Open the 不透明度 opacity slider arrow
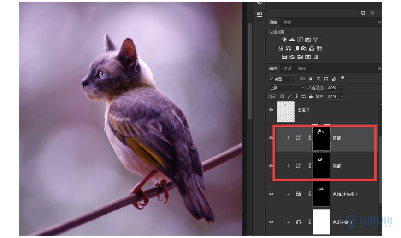This screenshot has height=238, width=401. pyautogui.click(x=342, y=88)
